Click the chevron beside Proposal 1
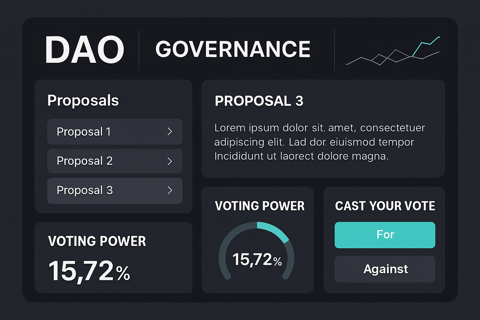The height and width of the screenshot is (320, 480). pos(170,132)
